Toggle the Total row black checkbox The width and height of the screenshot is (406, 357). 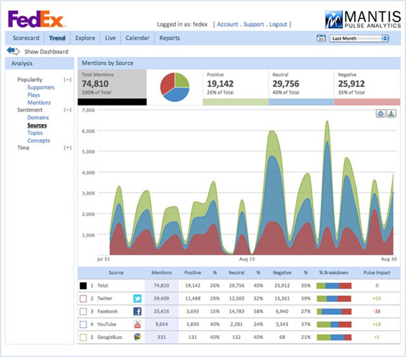[83, 286]
